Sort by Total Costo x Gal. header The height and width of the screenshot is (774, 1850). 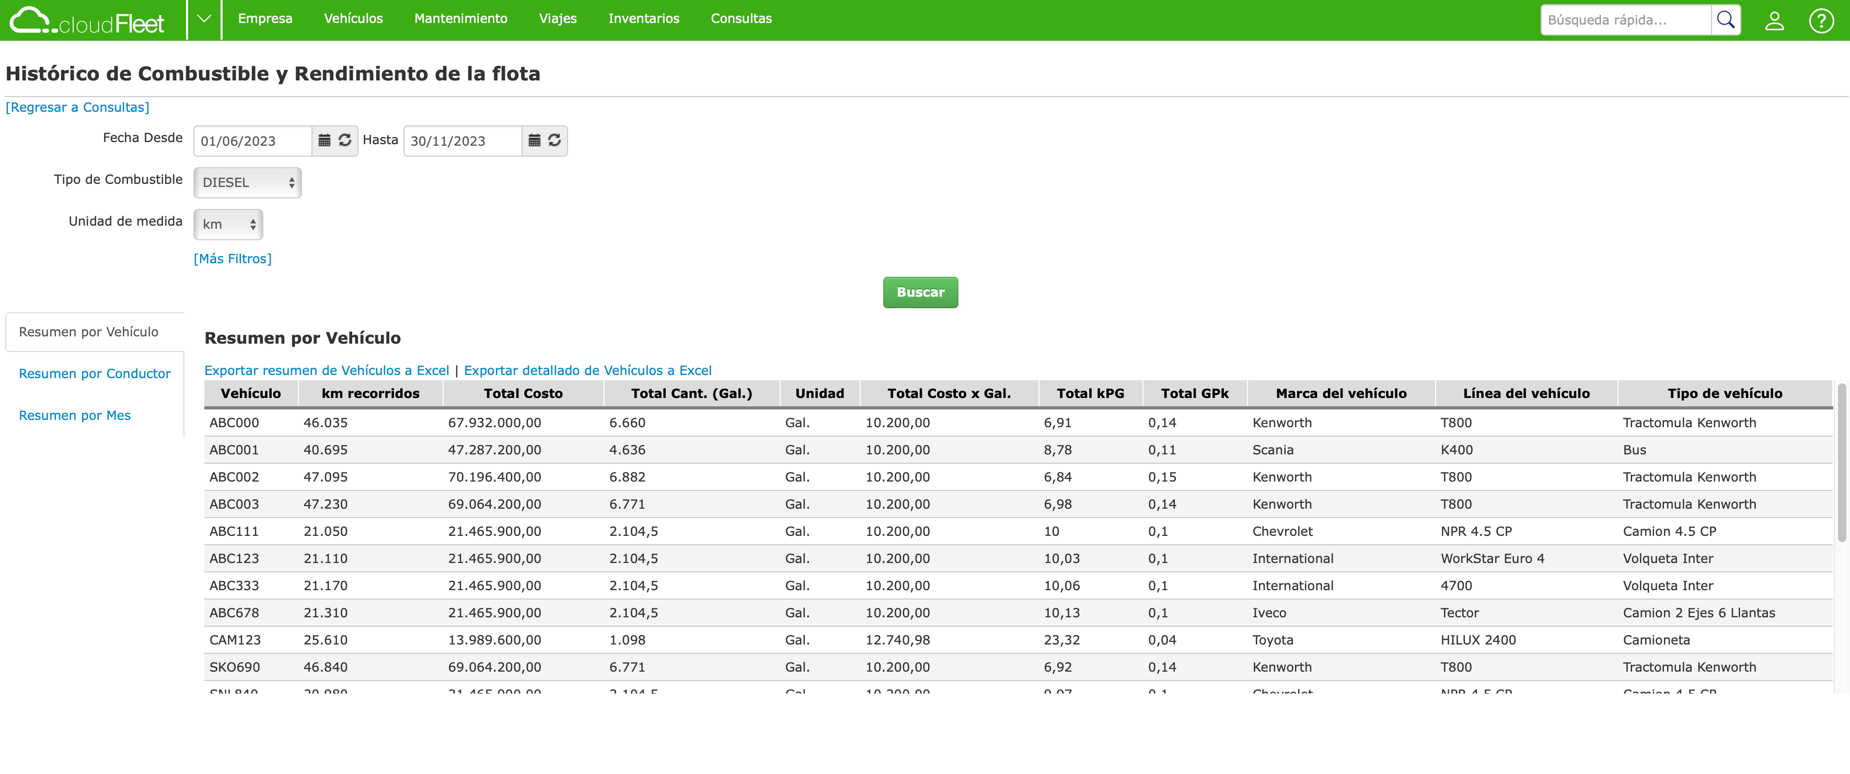(949, 393)
